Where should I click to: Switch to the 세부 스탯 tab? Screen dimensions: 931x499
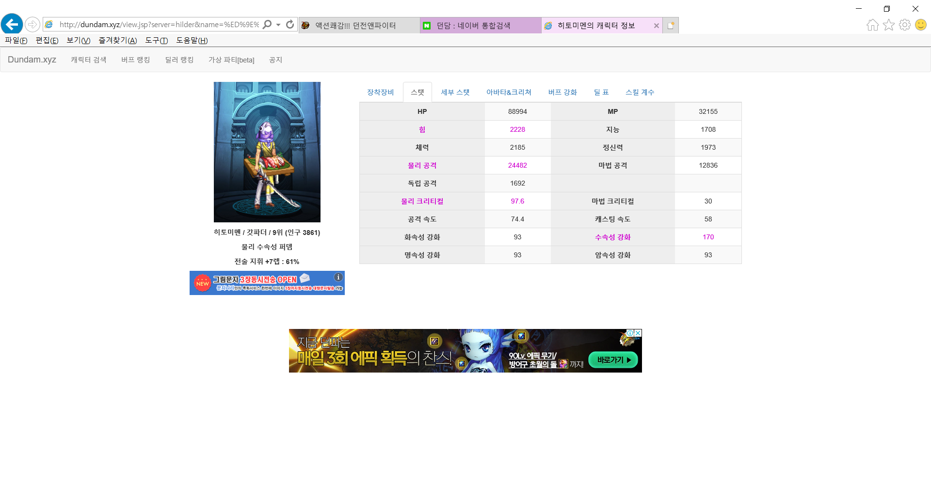tap(455, 92)
